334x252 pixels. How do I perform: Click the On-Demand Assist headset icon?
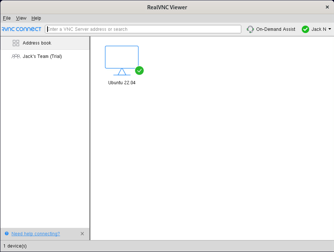tap(250, 29)
